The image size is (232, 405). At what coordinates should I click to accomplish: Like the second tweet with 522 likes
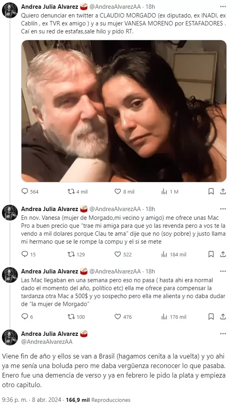(123, 254)
